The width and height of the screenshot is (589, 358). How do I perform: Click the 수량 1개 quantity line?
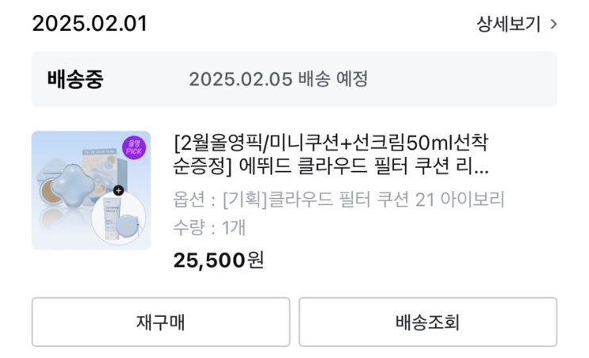209,228
